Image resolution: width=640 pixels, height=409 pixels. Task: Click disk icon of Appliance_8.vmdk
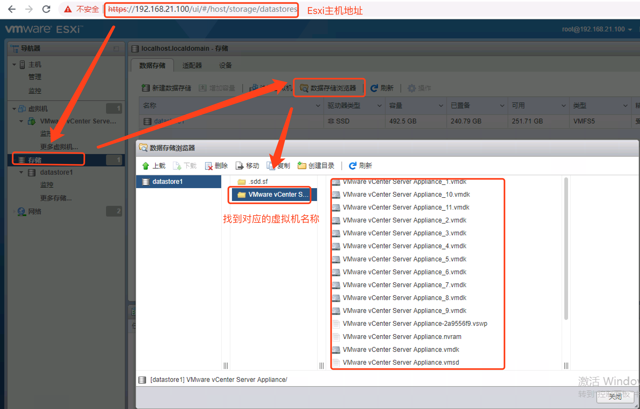click(x=336, y=298)
